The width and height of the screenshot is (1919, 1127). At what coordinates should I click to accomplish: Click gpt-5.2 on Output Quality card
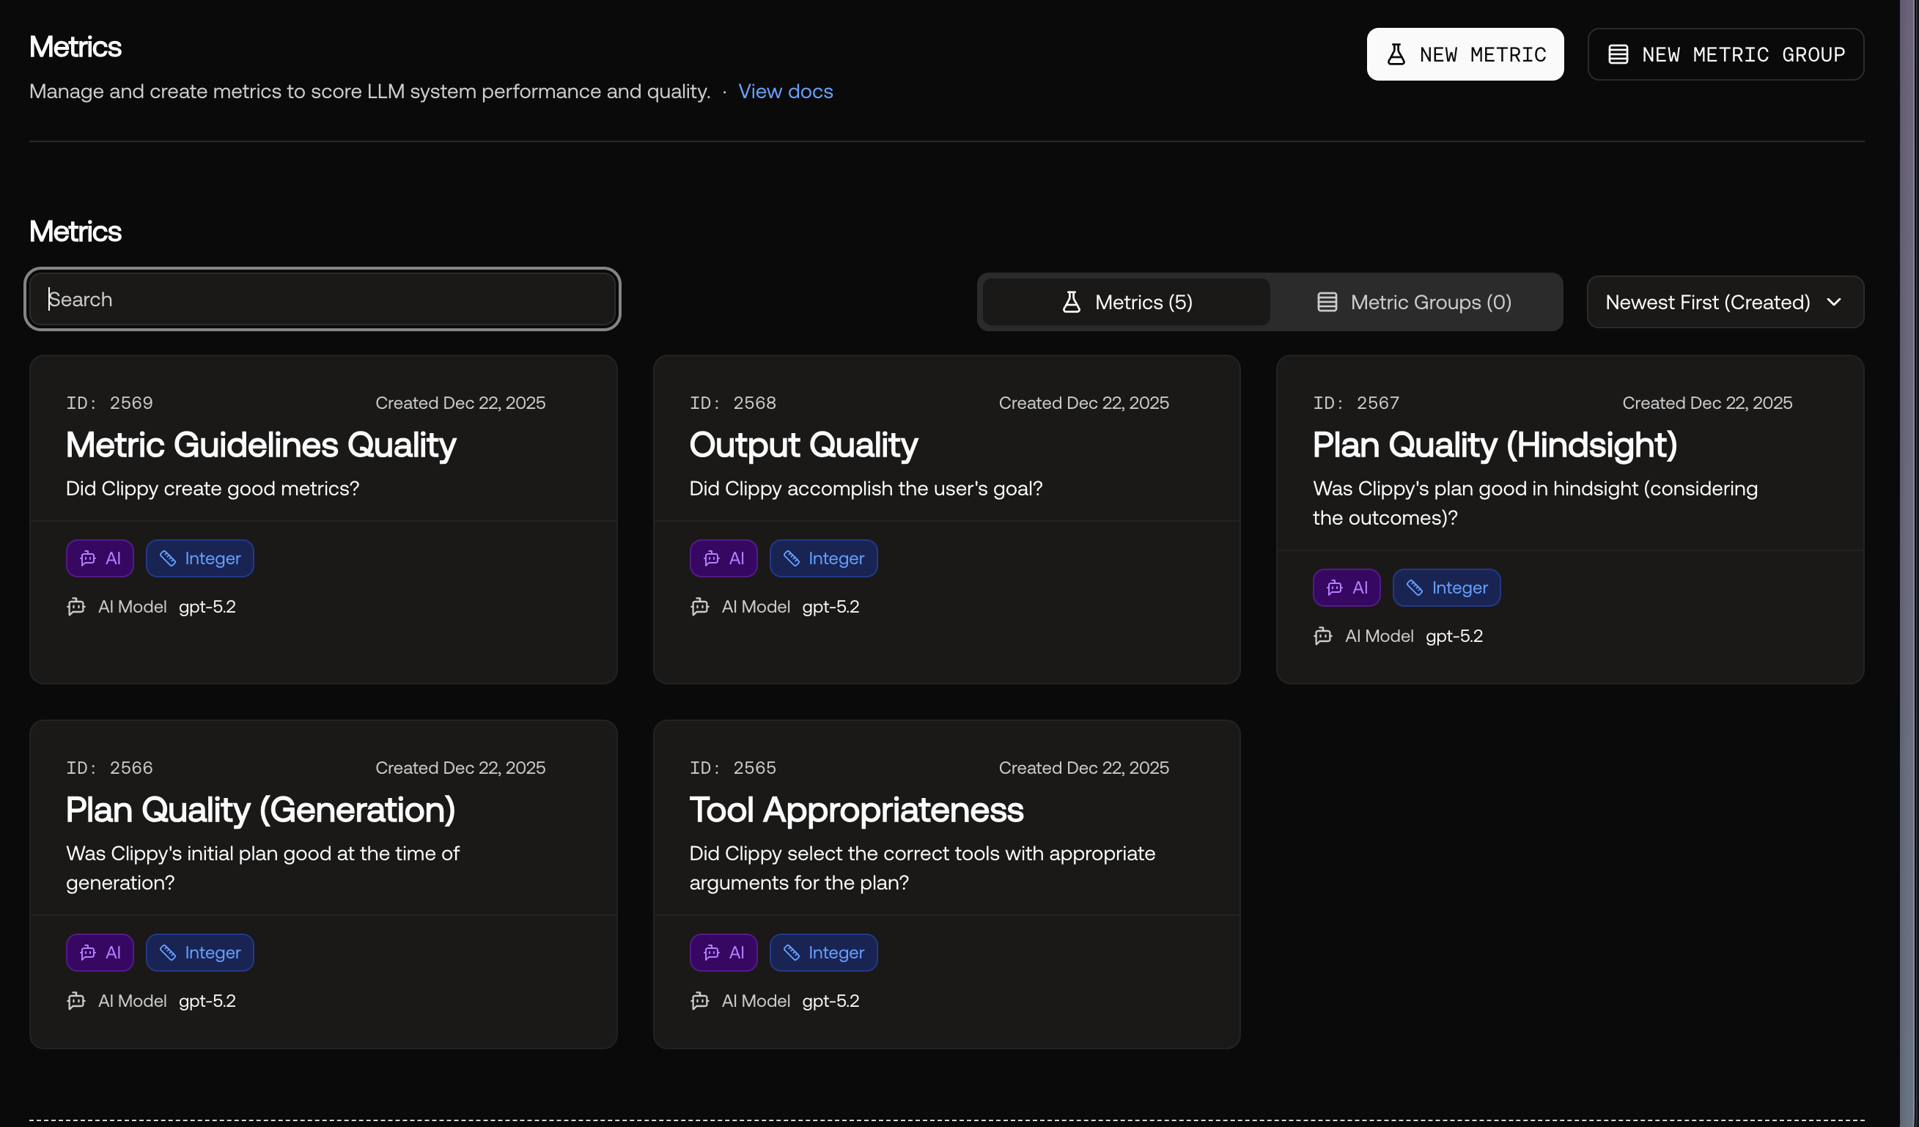coord(830,607)
